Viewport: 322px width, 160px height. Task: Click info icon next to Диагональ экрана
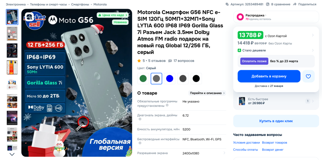(x=140, y=119)
